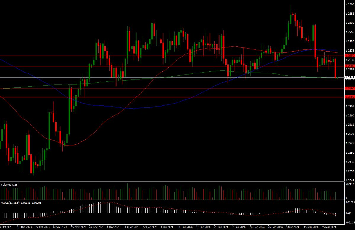
Task: Click the 16 Feb 2024 date label
Action: [x=257, y=227]
